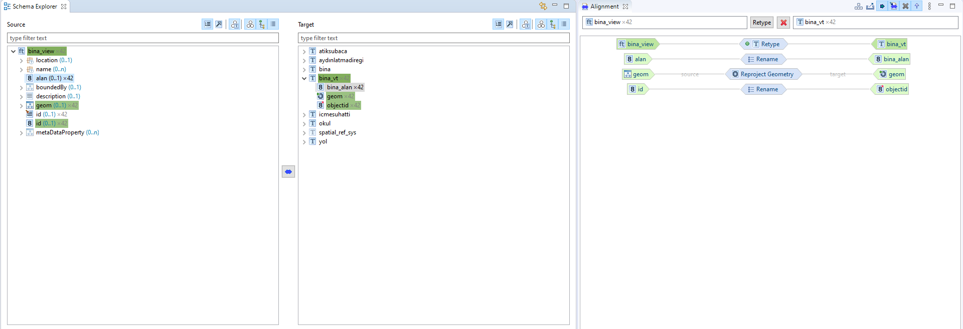Expand the spatial_ref_sys table
963x329 pixels.
click(x=304, y=133)
